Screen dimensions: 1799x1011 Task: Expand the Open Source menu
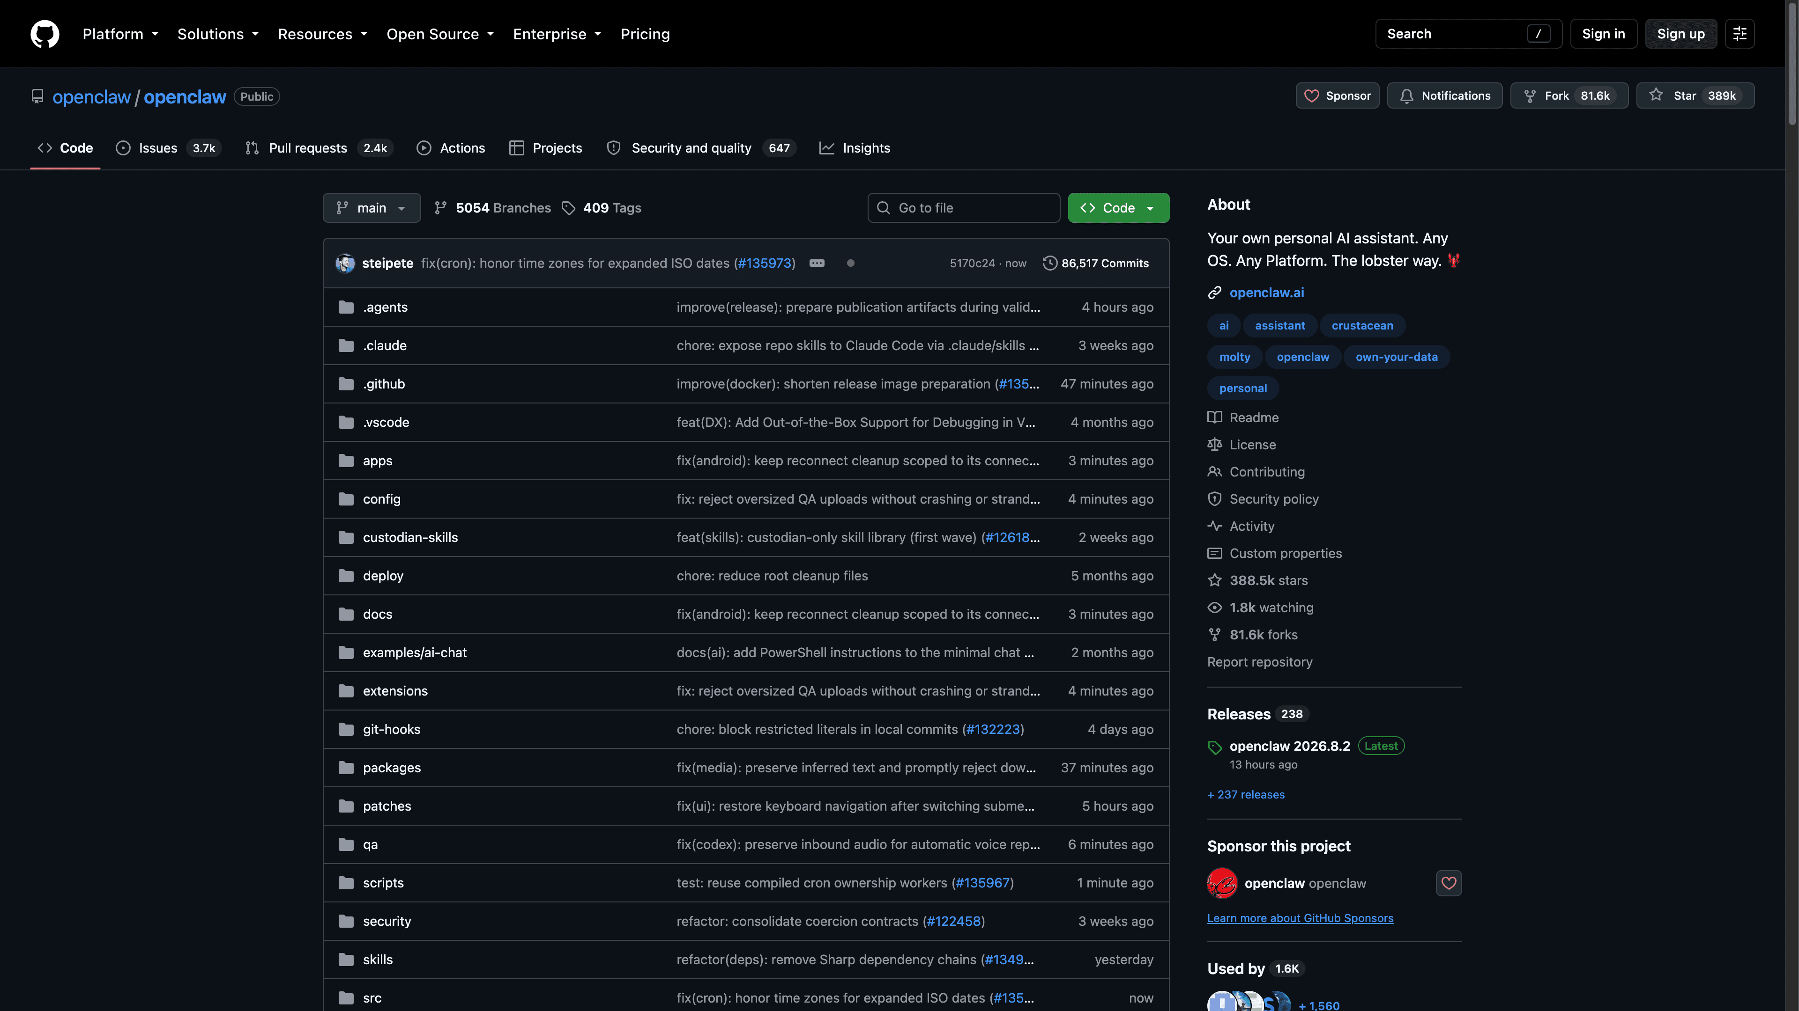pos(440,34)
